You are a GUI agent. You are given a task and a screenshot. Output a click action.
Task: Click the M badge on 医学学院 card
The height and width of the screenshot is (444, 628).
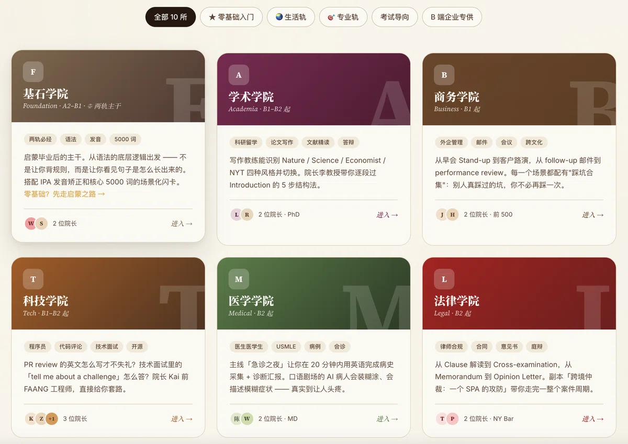(239, 279)
